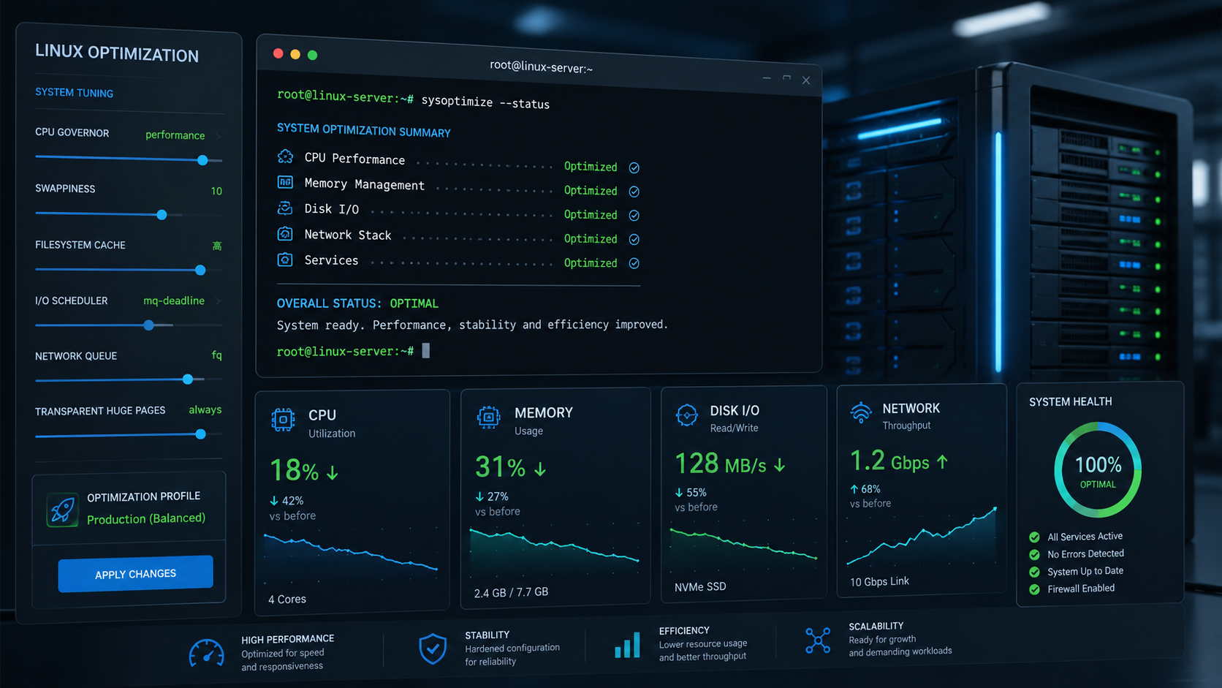
Task: Click the High Performance speedometer icon
Action: coord(206,653)
